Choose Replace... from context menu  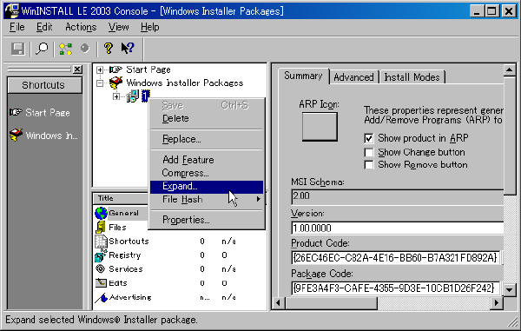(207, 139)
